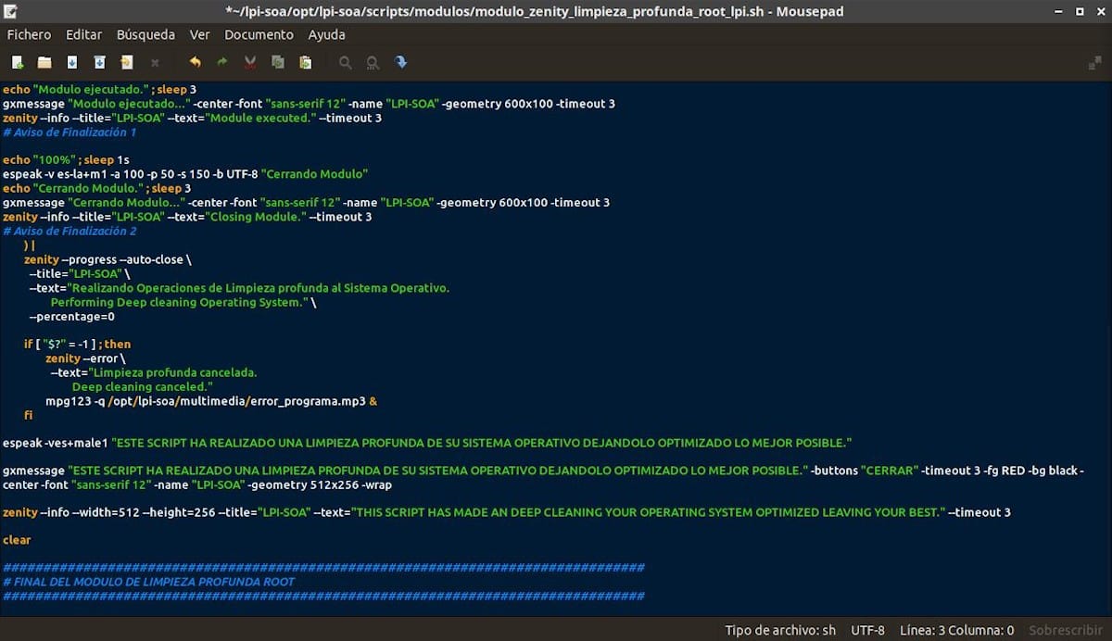Click the UTF-8 encoding indicator
The width and height of the screenshot is (1112, 641).
pos(867,630)
